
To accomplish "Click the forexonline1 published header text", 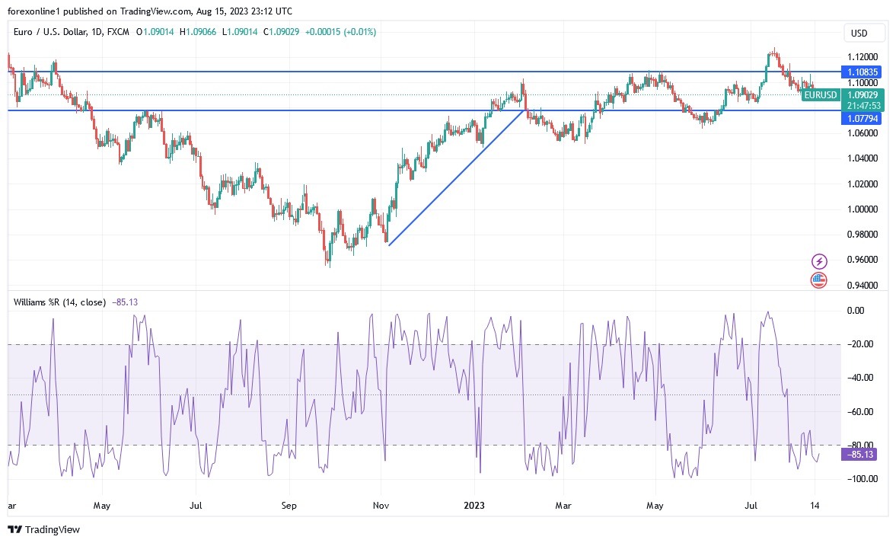I will point(150,11).
